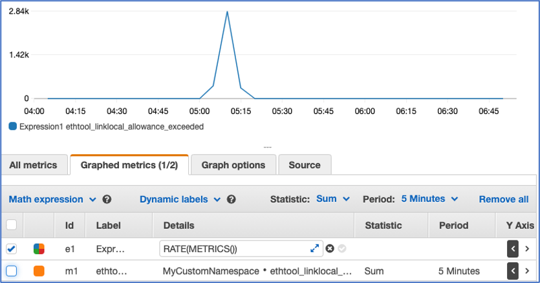Click the 05:15 time axis label

pyautogui.click(x=241, y=112)
